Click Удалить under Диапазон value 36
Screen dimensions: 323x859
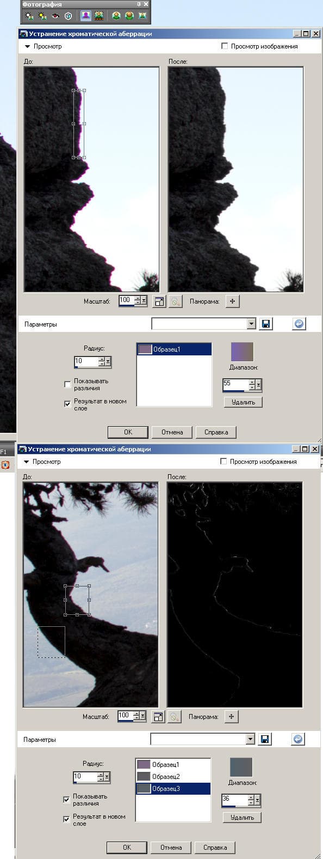coord(242,818)
